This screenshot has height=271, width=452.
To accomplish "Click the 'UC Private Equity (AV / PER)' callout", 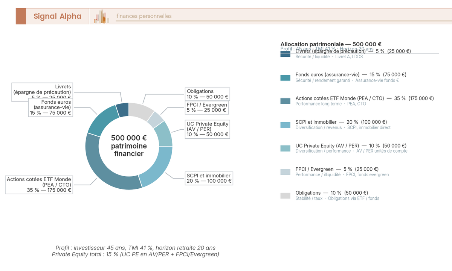I will [207, 129].
